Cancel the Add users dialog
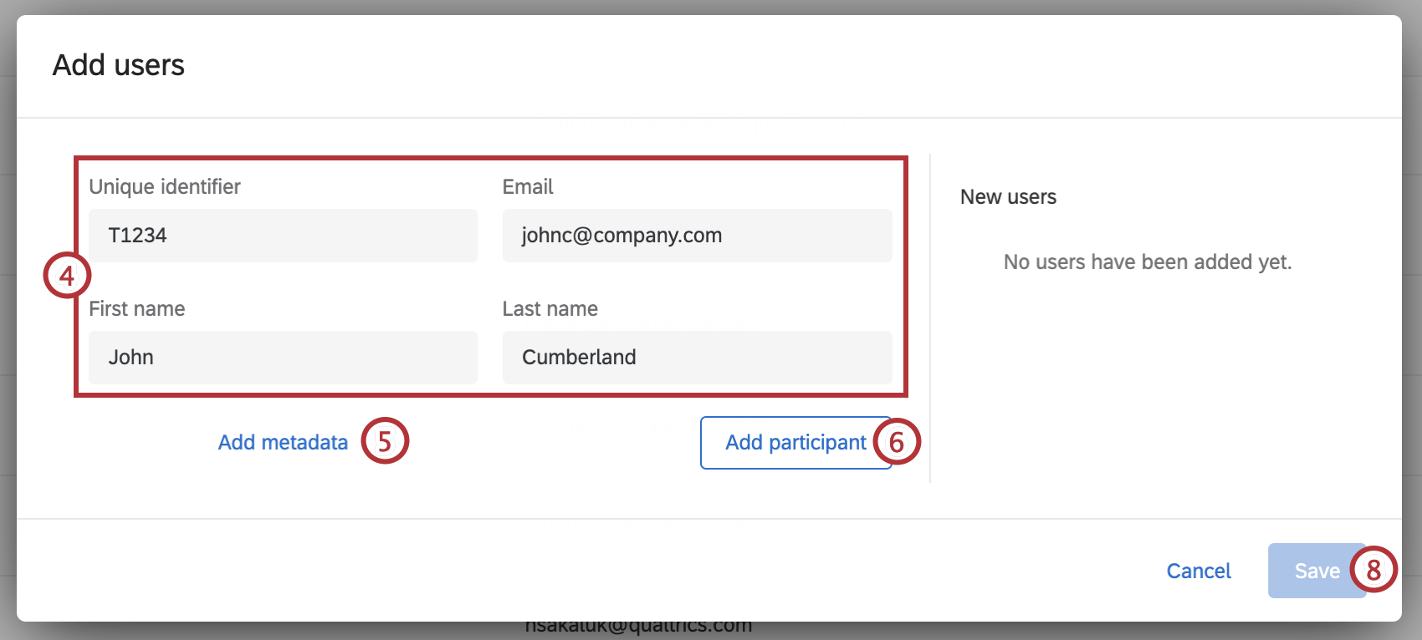Screen dimensions: 1422x640 coord(1198,571)
